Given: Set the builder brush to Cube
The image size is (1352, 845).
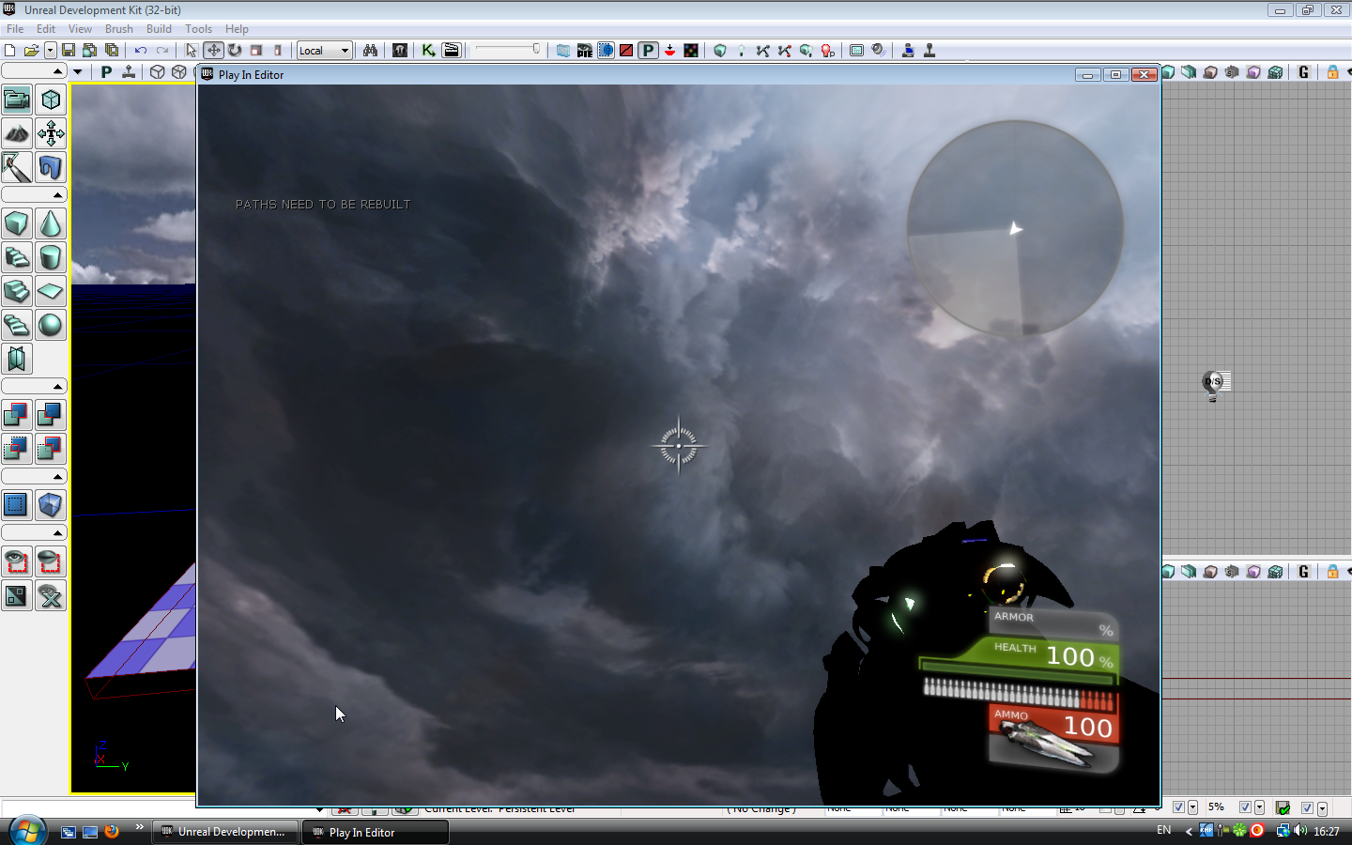Looking at the screenshot, I should coord(17,223).
